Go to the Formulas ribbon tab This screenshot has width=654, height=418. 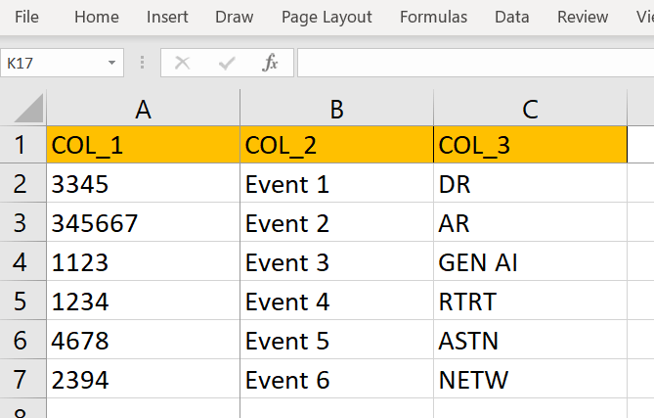[433, 17]
